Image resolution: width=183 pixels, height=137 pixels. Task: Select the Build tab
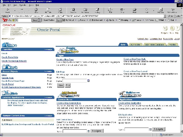coord(123,45)
